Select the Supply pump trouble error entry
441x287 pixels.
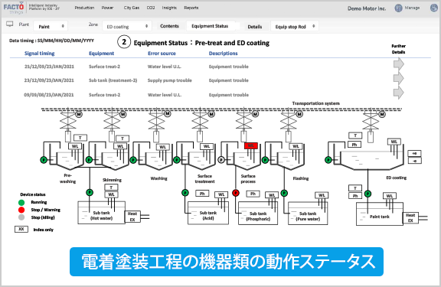(170, 80)
